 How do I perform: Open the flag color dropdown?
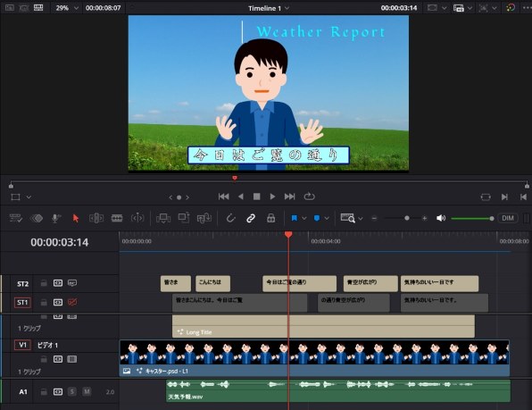tap(304, 218)
